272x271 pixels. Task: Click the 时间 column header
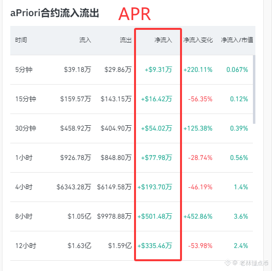click(21, 40)
